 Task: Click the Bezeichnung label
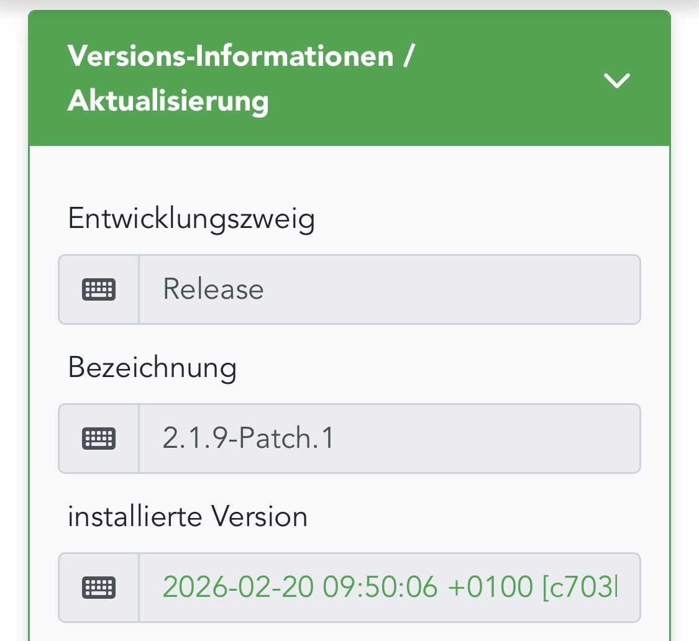tap(152, 368)
